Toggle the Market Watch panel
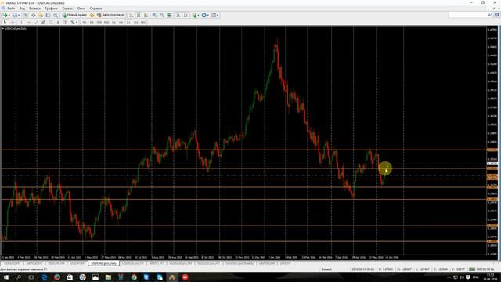 (x=26, y=15)
